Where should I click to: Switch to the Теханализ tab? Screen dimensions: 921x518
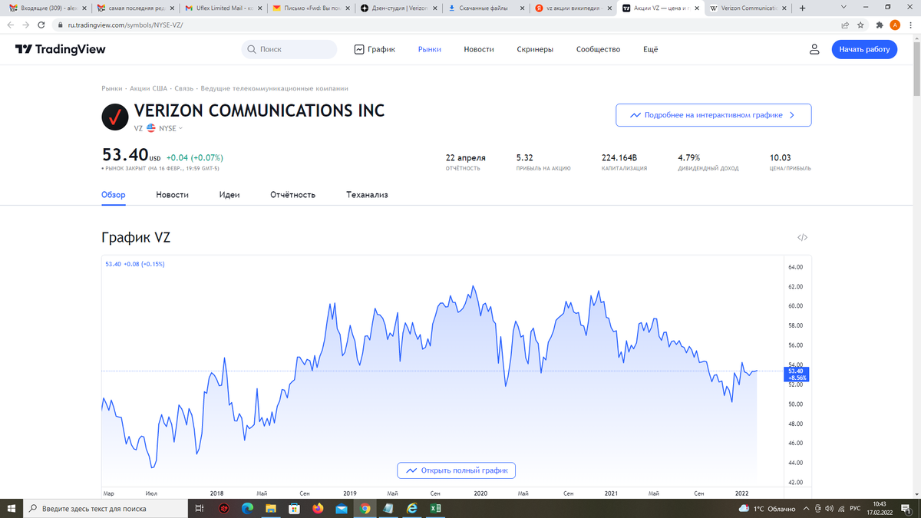click(367, 195)
